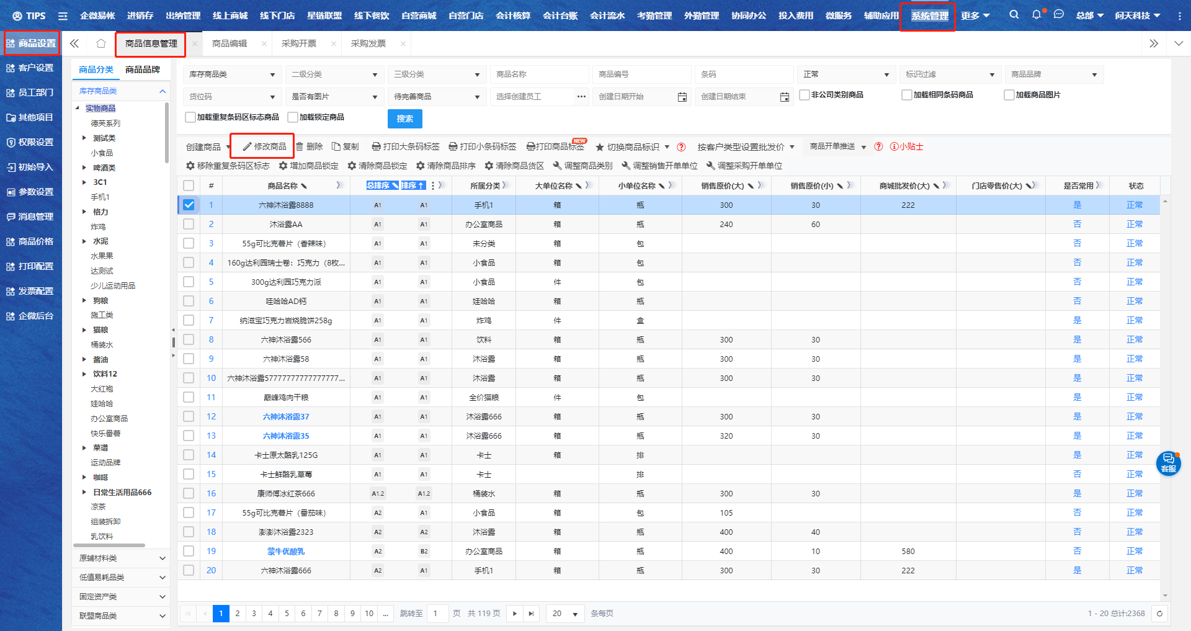Click the 修改商品 pencil edit button

pos(264,146)
